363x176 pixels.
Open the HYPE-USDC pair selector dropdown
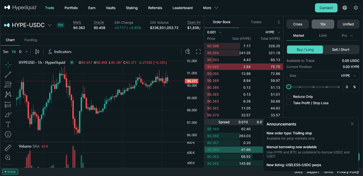(50, 25)
